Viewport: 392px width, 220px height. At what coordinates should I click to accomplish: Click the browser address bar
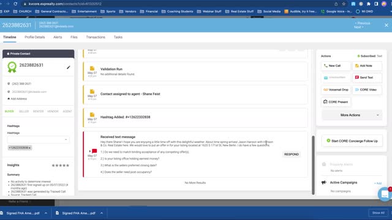pyautogui.click(x=175, y=4)
